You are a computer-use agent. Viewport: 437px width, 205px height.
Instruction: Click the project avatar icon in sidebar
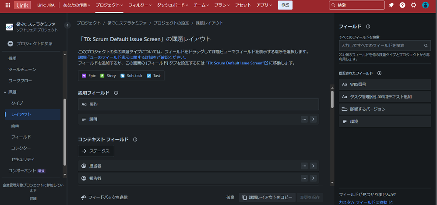[10, 27]
